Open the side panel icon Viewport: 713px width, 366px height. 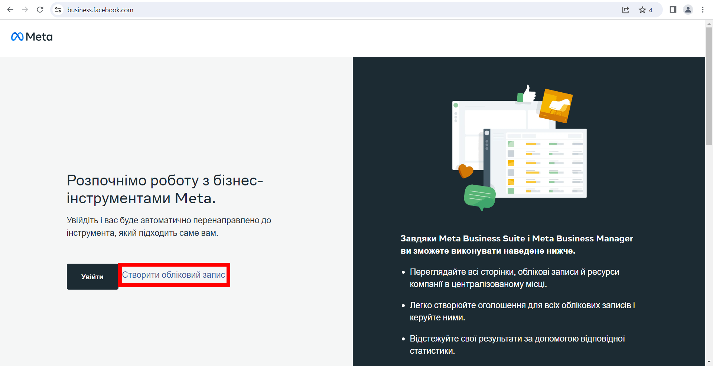pos(673,10)
